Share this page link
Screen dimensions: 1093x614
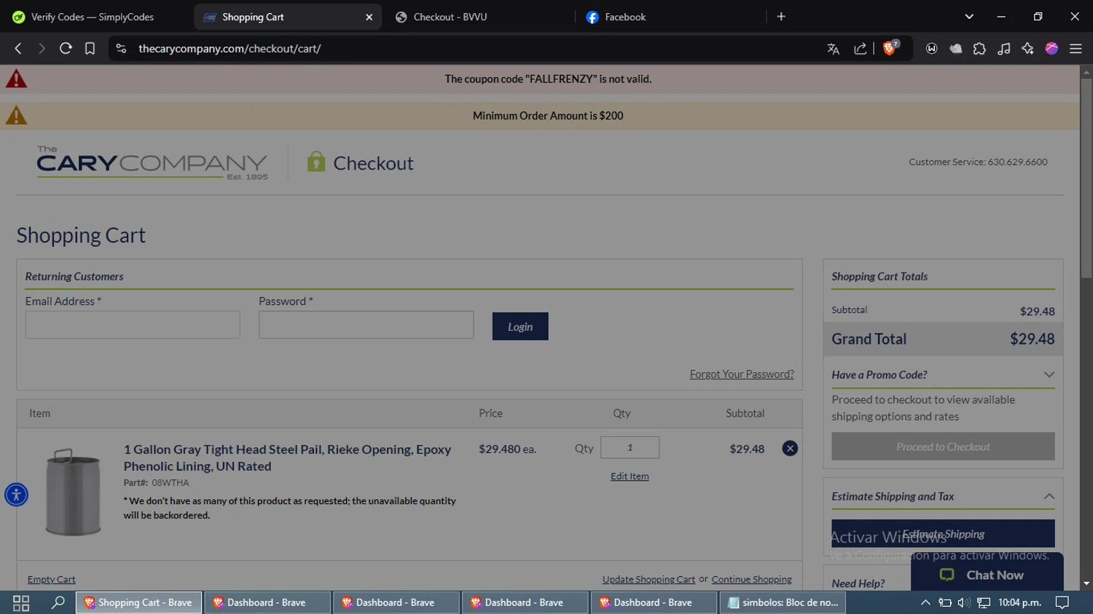pyautogui.click(x=861, y=49)
